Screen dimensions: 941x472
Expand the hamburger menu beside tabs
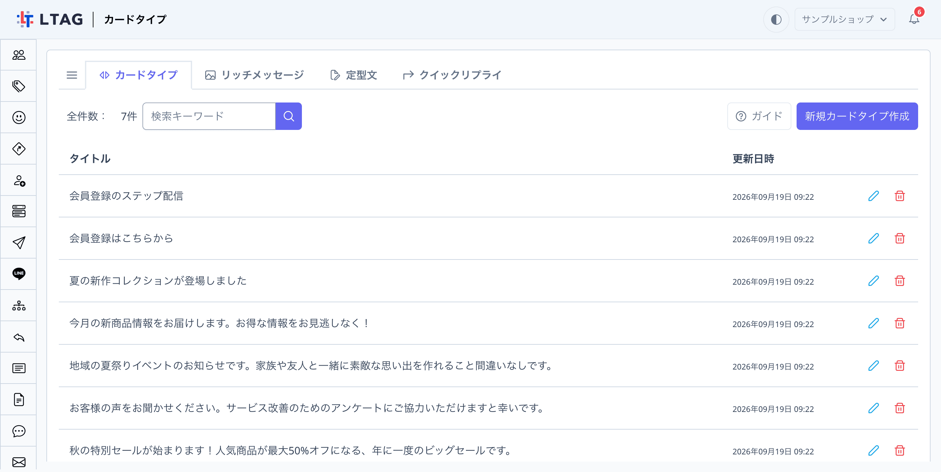point(72,75)
